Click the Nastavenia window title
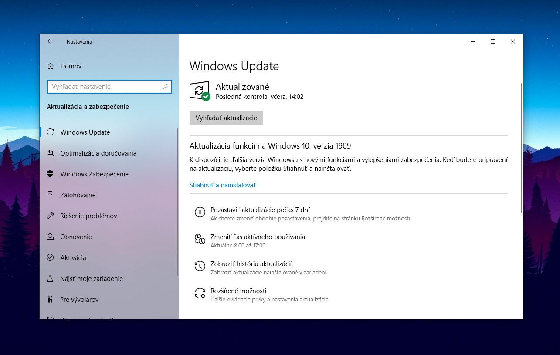This screenshot has width=560, height=355. pyautogui.click(x=79, y=42)
